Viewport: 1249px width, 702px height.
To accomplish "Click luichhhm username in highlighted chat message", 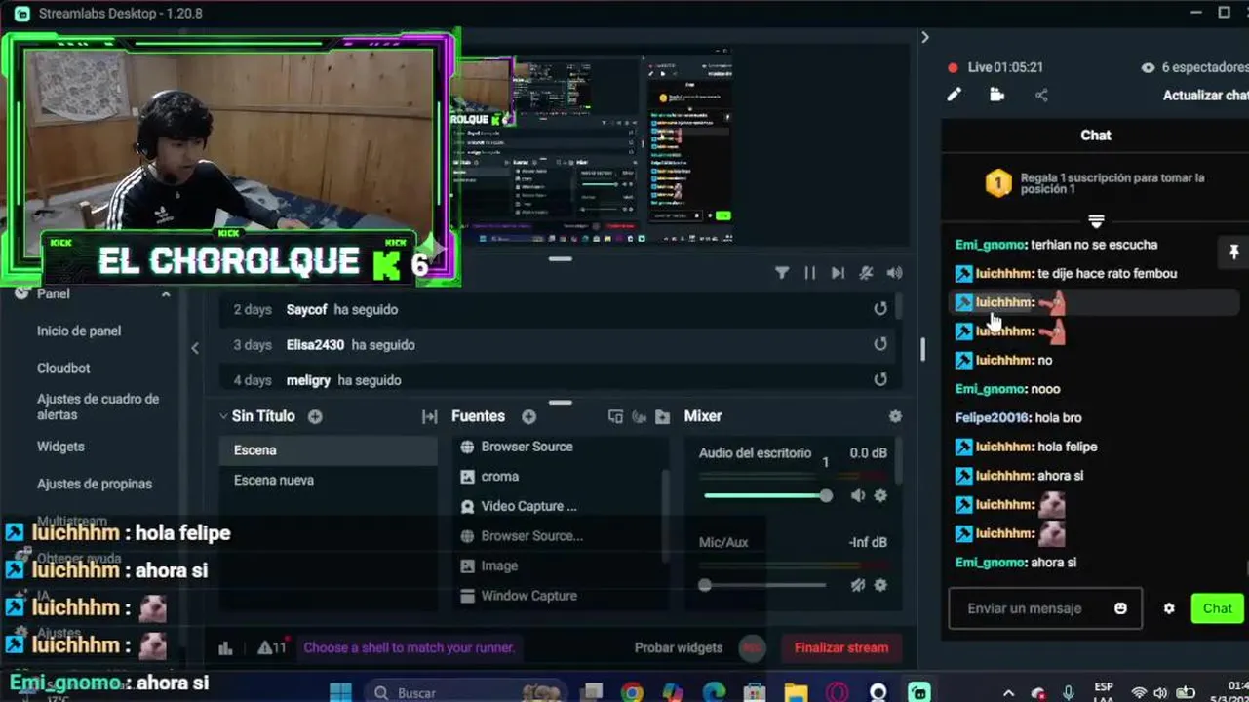I will tap(1004, 302).
